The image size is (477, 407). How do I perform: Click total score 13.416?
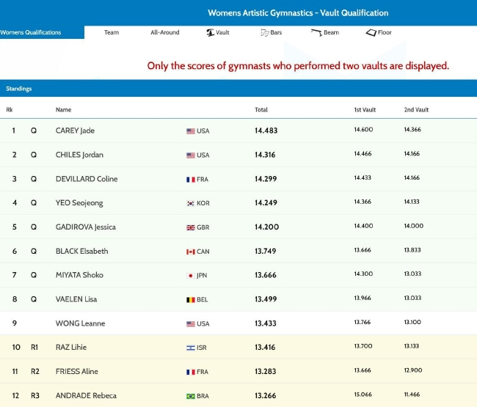[265, 347]
